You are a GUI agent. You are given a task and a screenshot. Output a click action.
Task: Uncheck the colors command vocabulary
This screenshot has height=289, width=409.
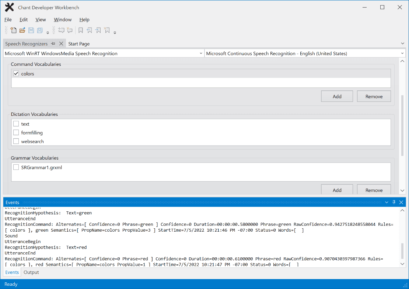click(x=16, y=74)
